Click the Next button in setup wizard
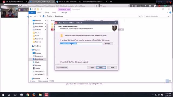173x97 pixels. point(101,68)
